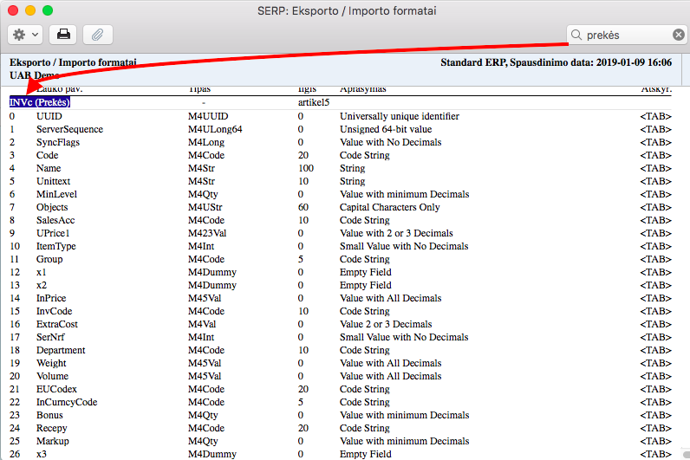Open the gear settings menu
Screen dimensions: 690x460
pos(25,35)
